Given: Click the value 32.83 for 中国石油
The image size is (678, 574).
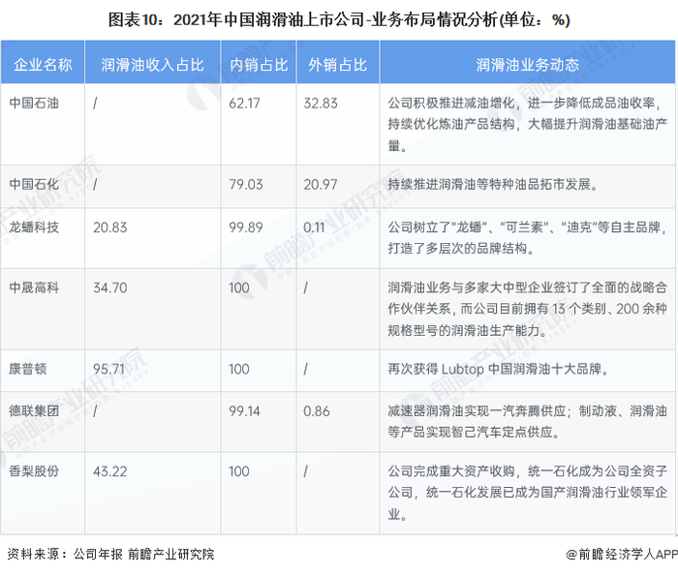Looking at the screenshot, I should pos(321,104).
